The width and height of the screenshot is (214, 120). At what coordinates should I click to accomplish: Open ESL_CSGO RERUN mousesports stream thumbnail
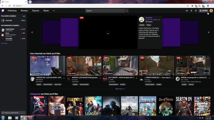193,66
